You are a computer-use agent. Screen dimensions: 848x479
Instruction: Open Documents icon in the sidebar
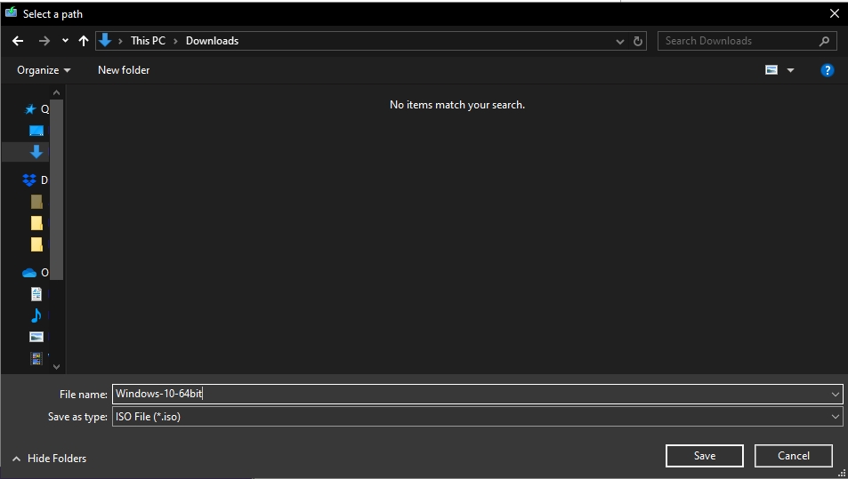pos(36,294)
